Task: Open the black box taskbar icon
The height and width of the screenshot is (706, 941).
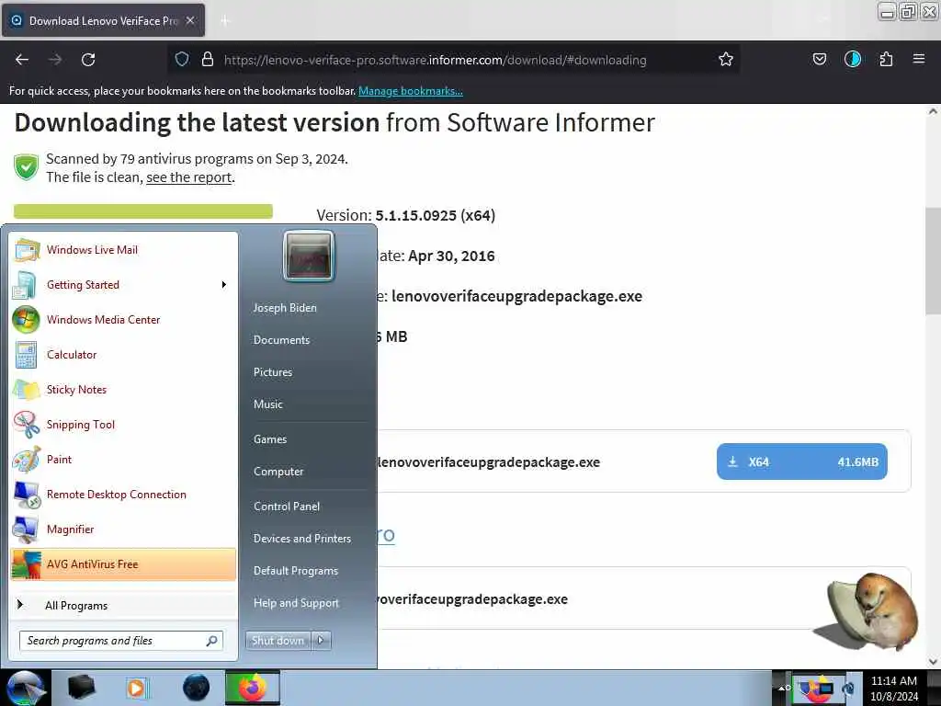Action: [81, 688]
